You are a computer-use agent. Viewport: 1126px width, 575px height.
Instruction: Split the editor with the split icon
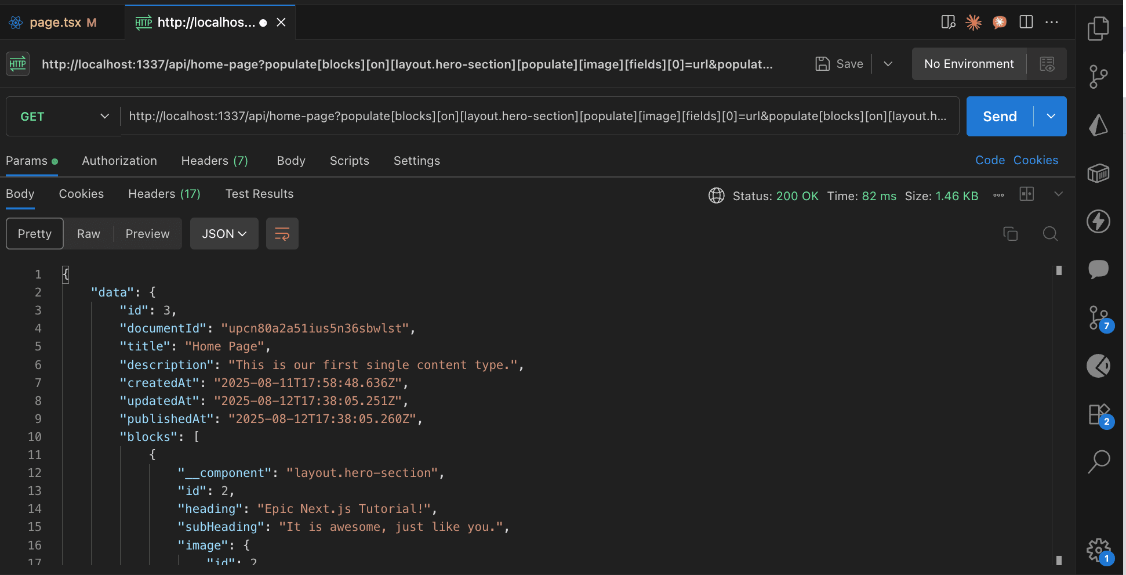[1026, 22]
